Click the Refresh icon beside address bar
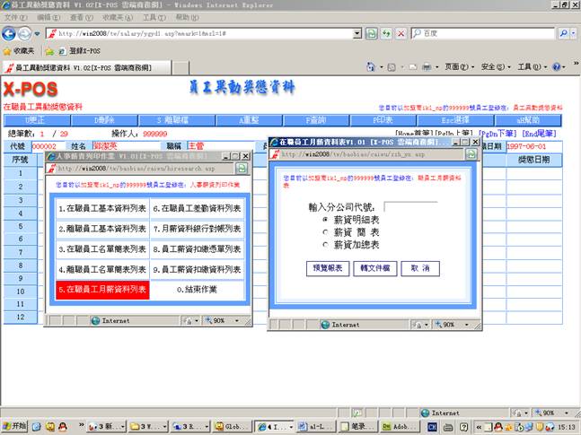Screen dimensions: 581x435 click(386, 33)
